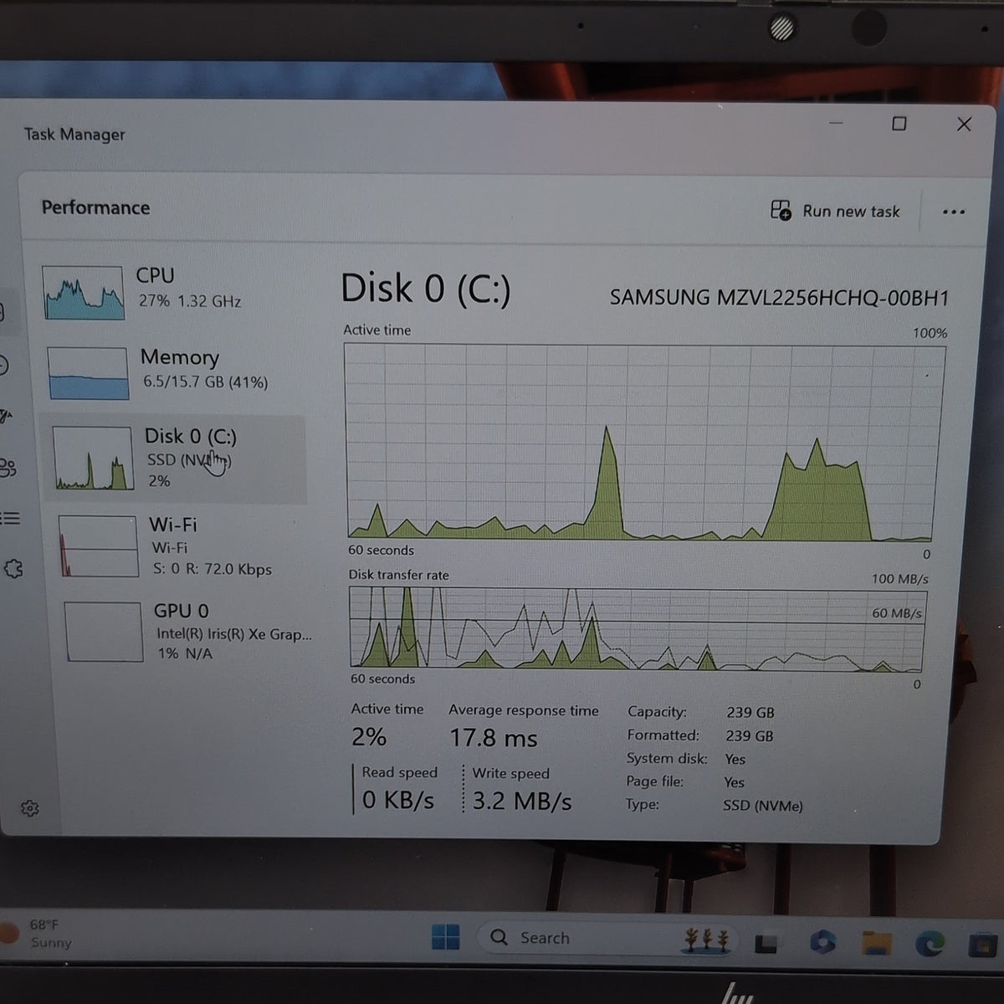This screenshot has height=1004, width=1004.
Task: Open File Explorer from the taskbar
Action: point(876,943)
